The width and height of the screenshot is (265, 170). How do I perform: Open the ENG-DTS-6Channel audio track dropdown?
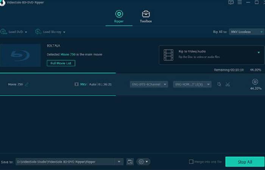(x=149, y=84)
